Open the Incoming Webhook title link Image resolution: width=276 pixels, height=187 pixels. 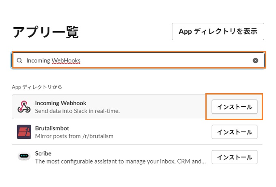(x=60, y=103)
